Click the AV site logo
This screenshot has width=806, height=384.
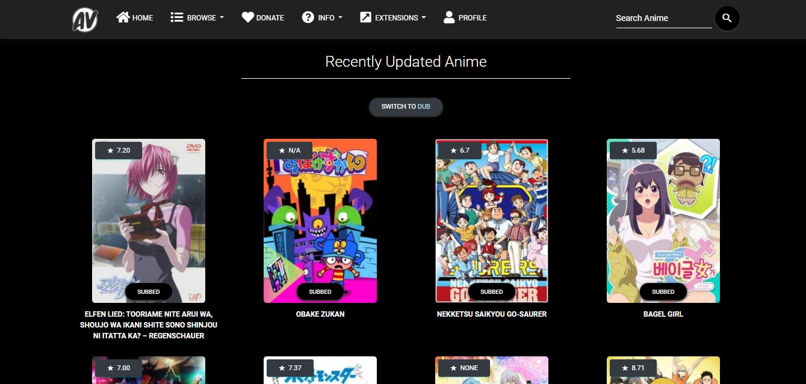[85, 20]
